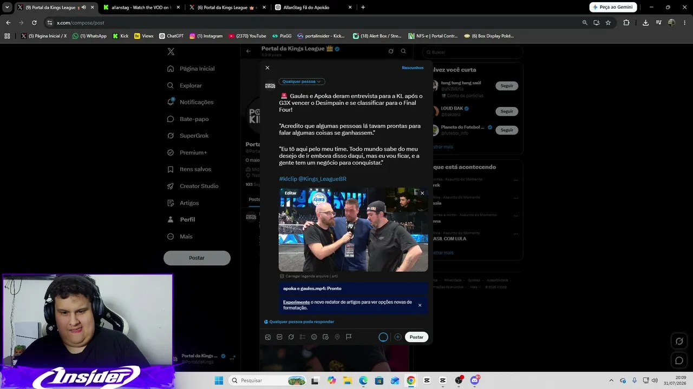Close the compose post dialog
Viewport: 693px width, 389px height.
pos(267,68)
